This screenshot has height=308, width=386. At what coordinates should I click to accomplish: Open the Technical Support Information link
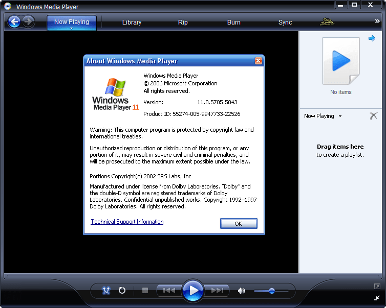tap(127, 222)
